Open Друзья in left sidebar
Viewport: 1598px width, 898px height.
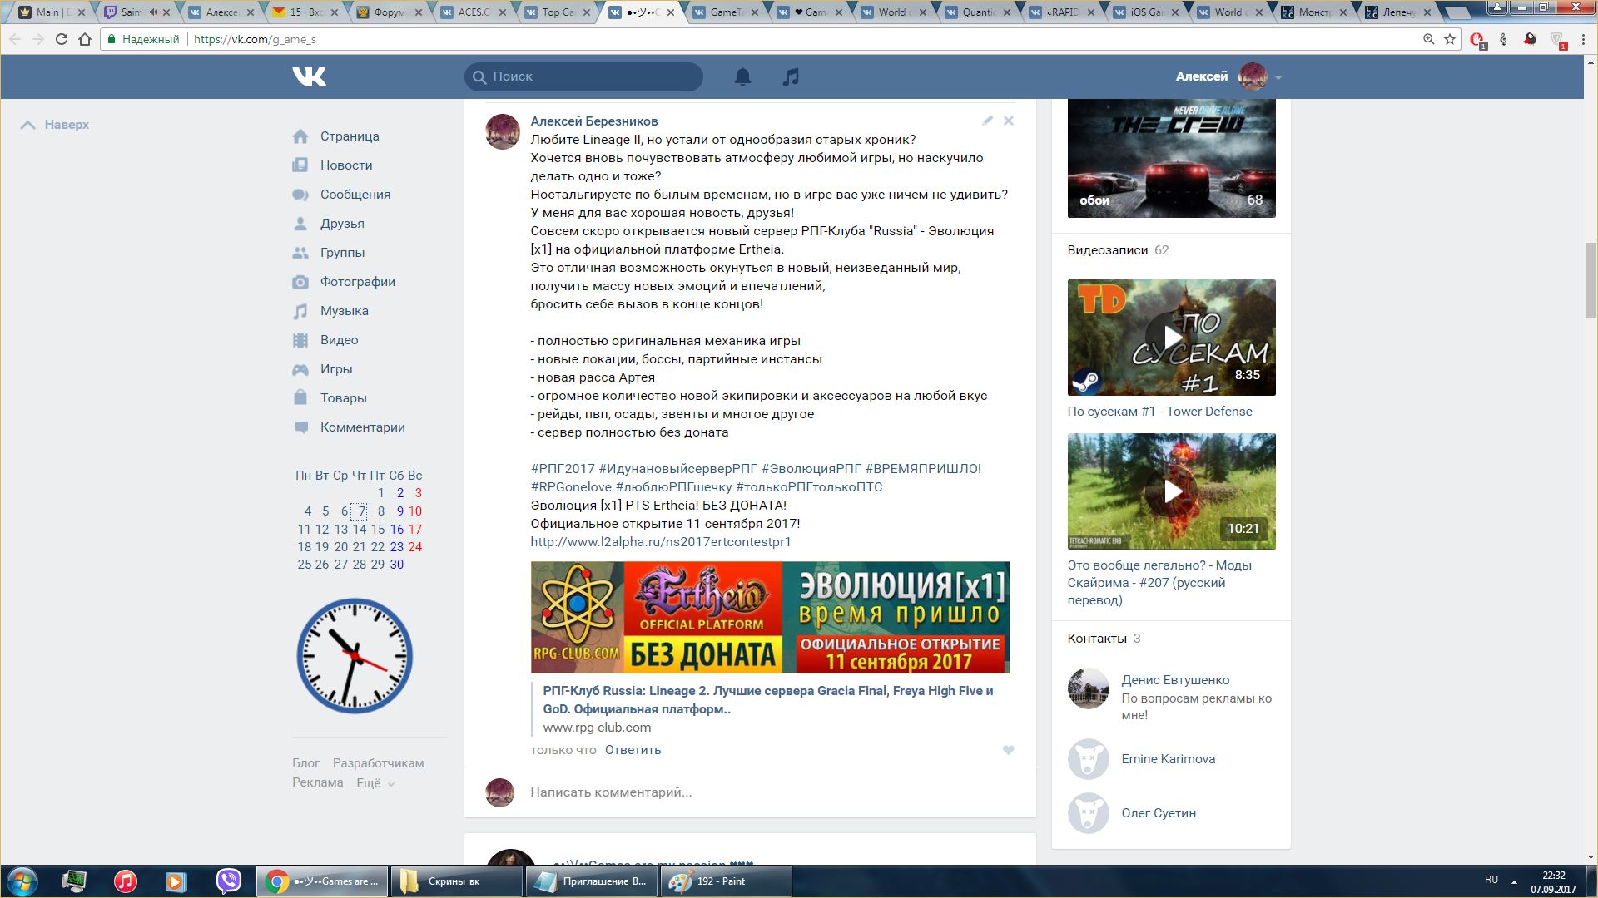(x=342, y=224)
